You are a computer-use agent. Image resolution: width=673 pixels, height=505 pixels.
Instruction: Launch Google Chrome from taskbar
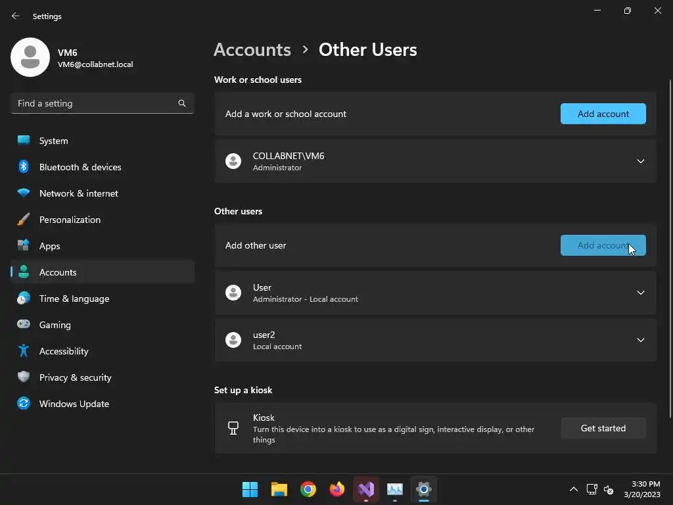coord(308,489)
